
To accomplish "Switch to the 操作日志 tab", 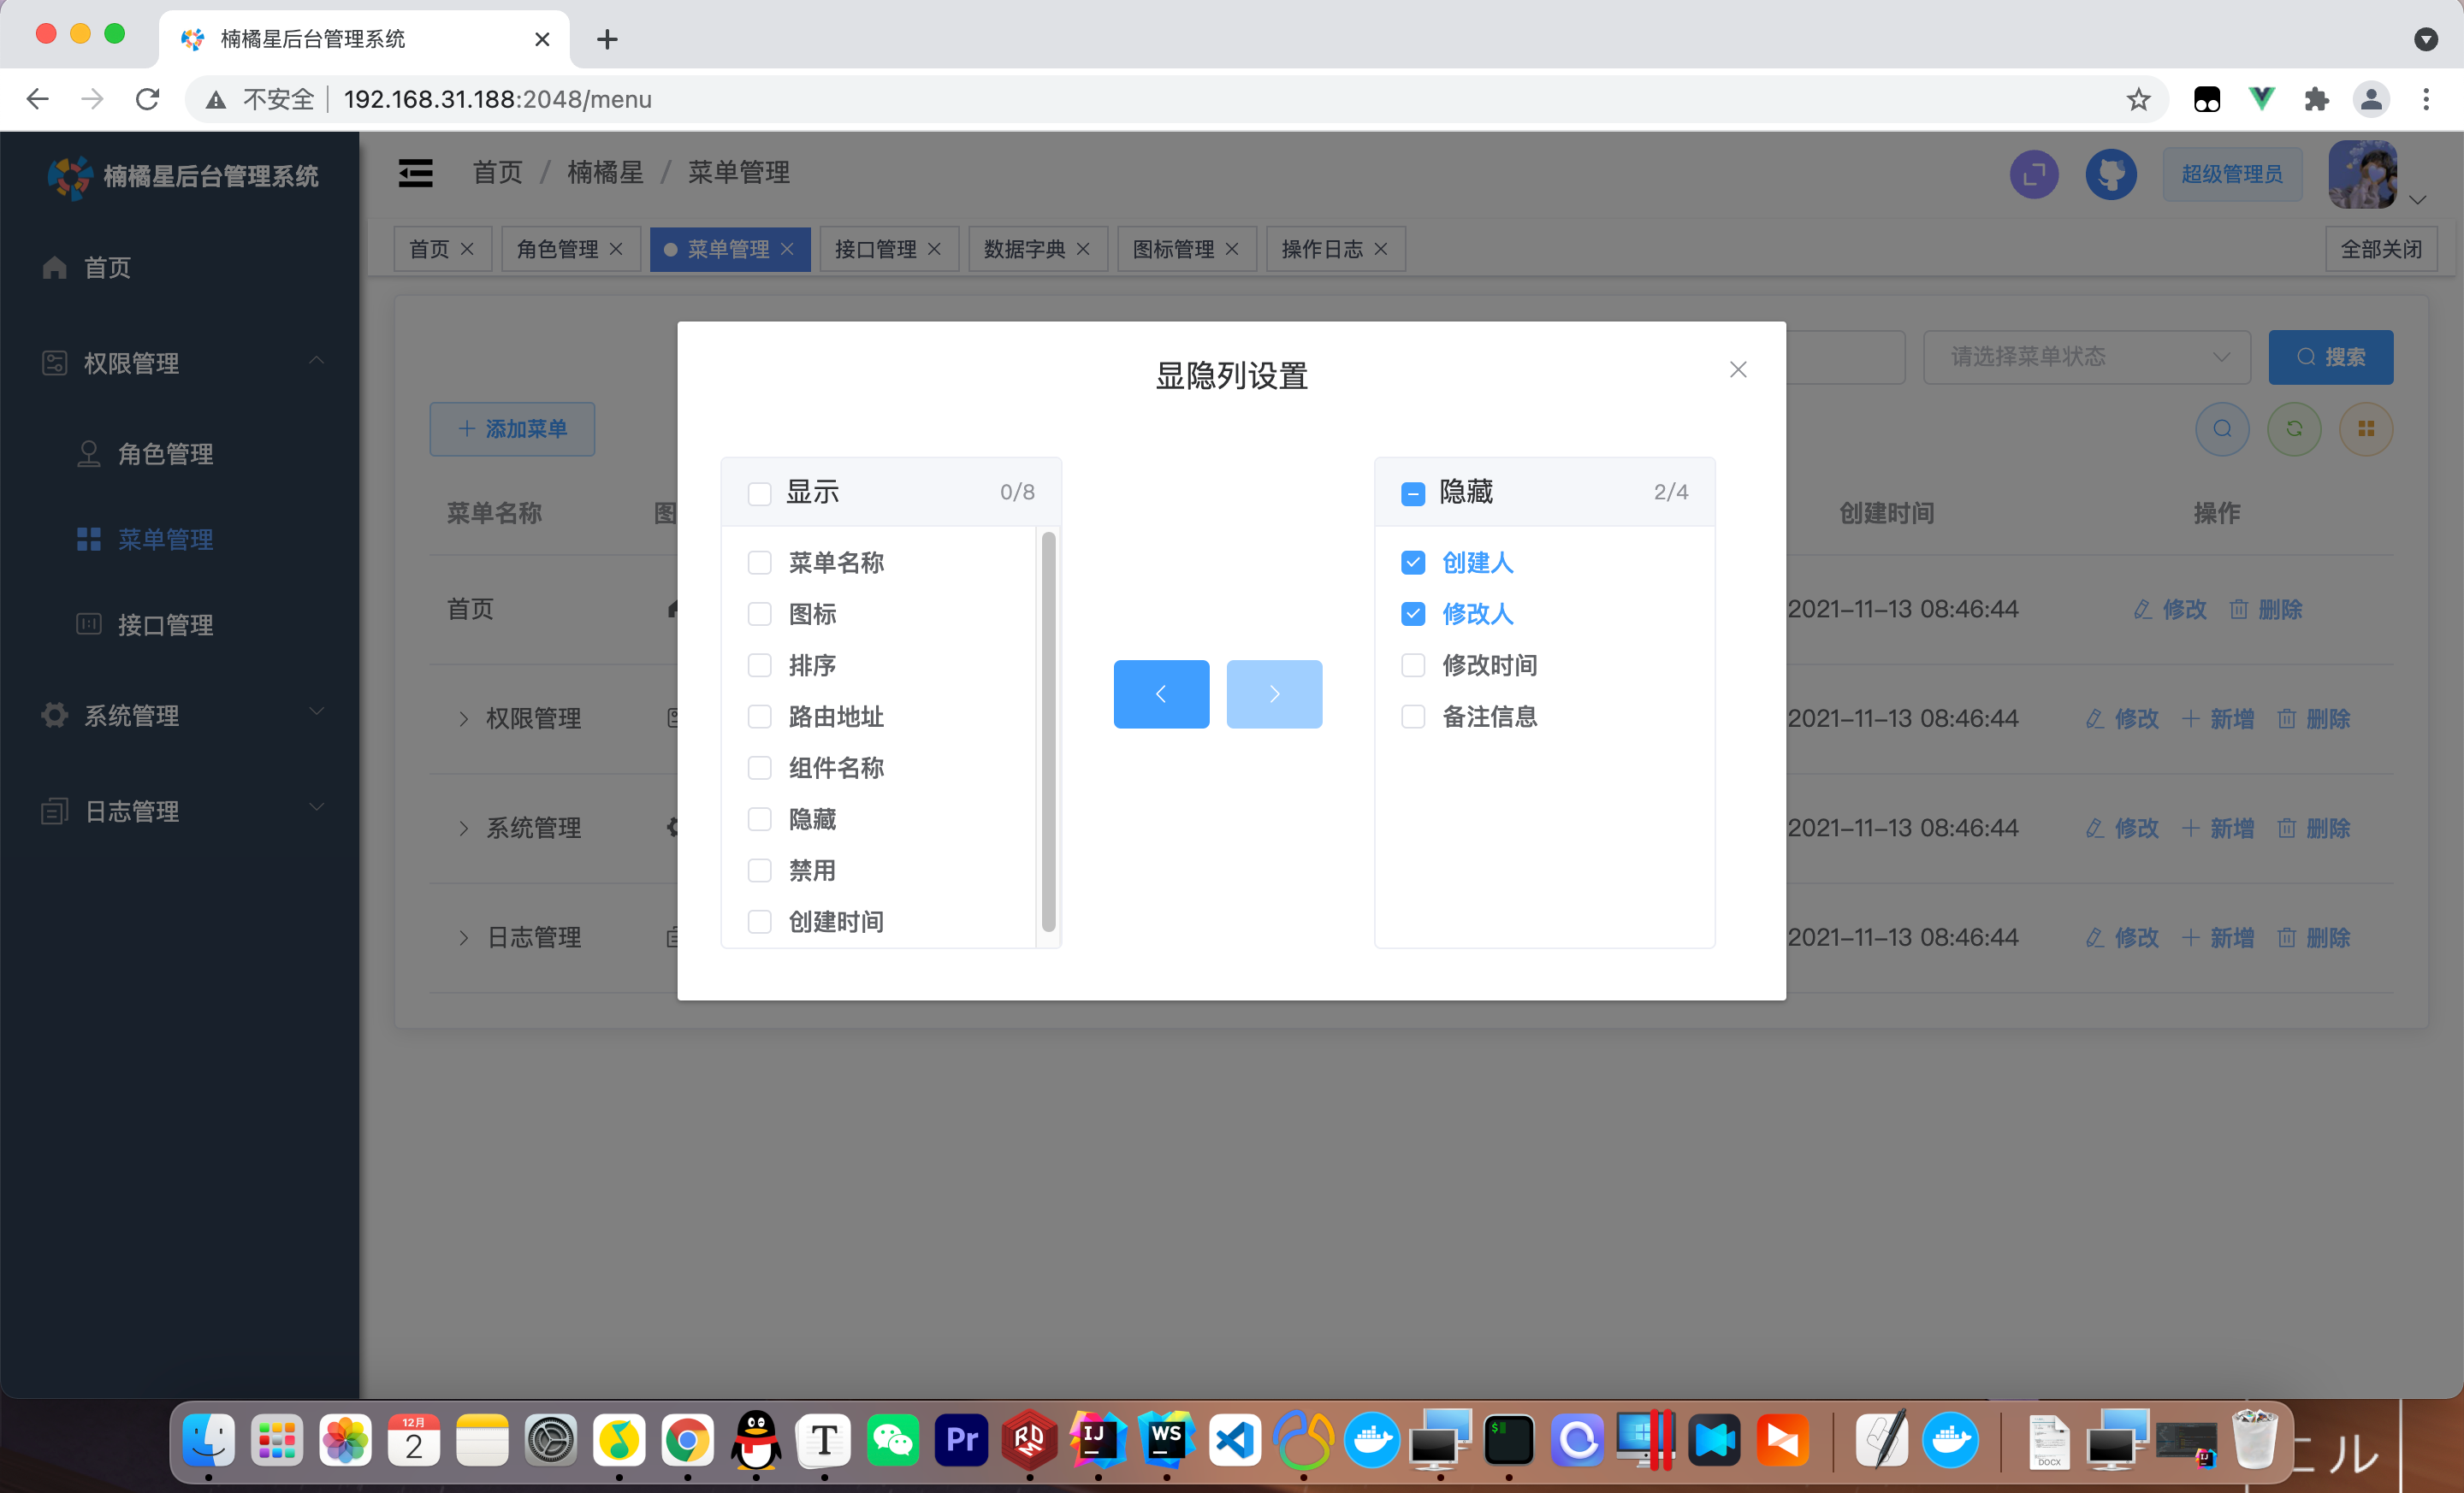I will [x=1322, y=249].
